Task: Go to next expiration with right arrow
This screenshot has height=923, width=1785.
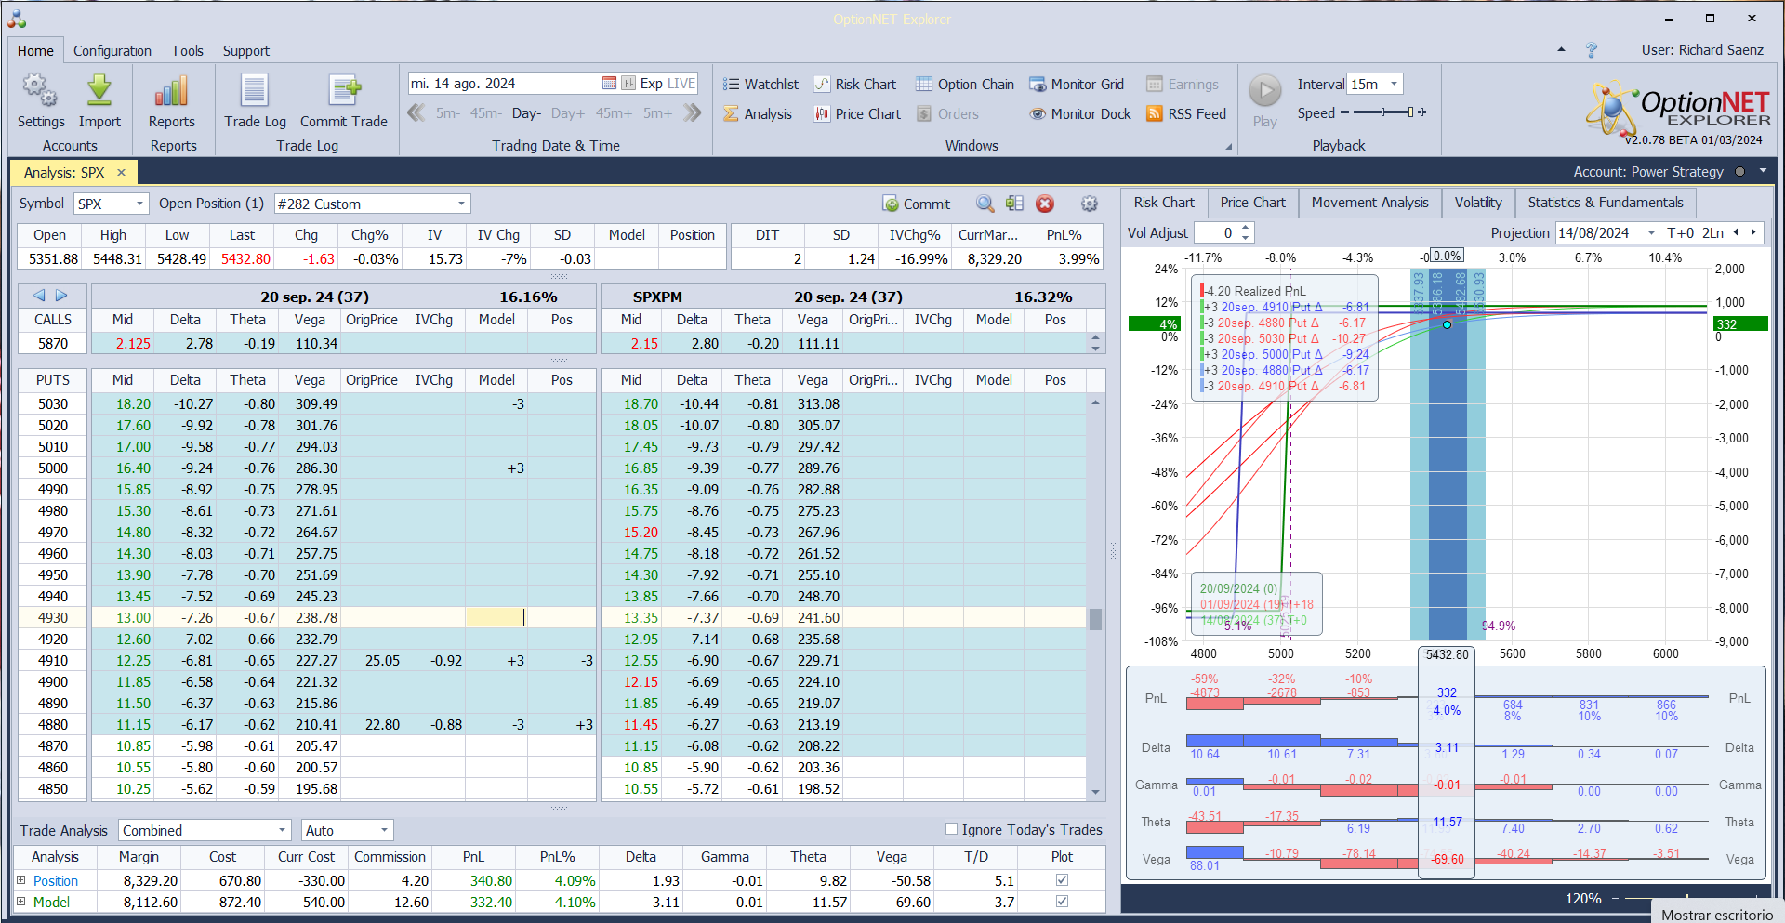Action: click(61, 295)
